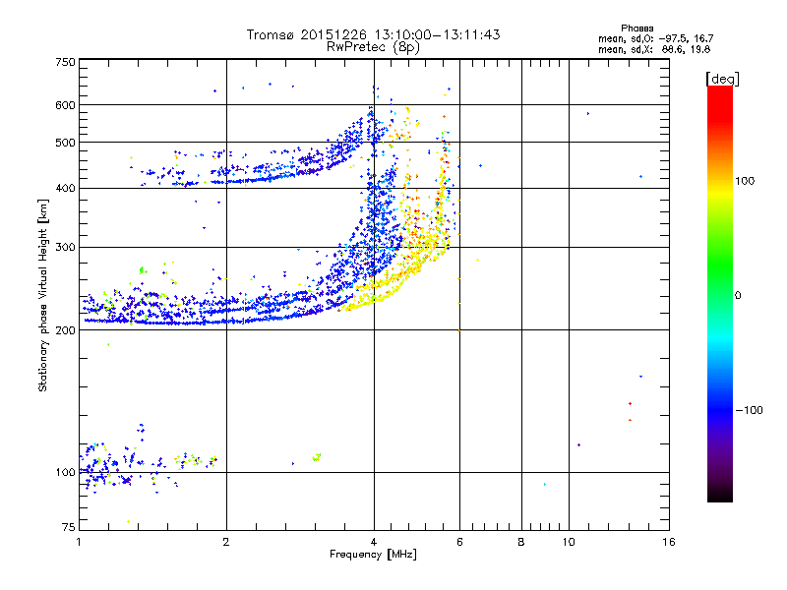The width and height of the screenshot is (787, 590).
Task: Click the 'mean, sd,X: 88.6, 19.8' line
Action: pos(654,49)
